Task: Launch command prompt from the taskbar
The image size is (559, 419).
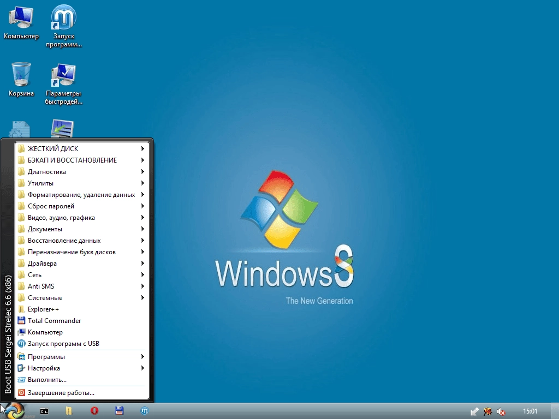Action: click(x=44, y=411)
